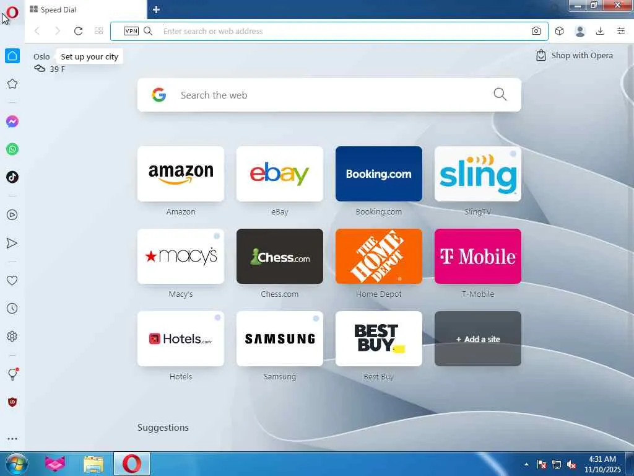Open the Player icon in the sidebar
The width and height of the screenshot is (634, 476).
click(12, 215)
